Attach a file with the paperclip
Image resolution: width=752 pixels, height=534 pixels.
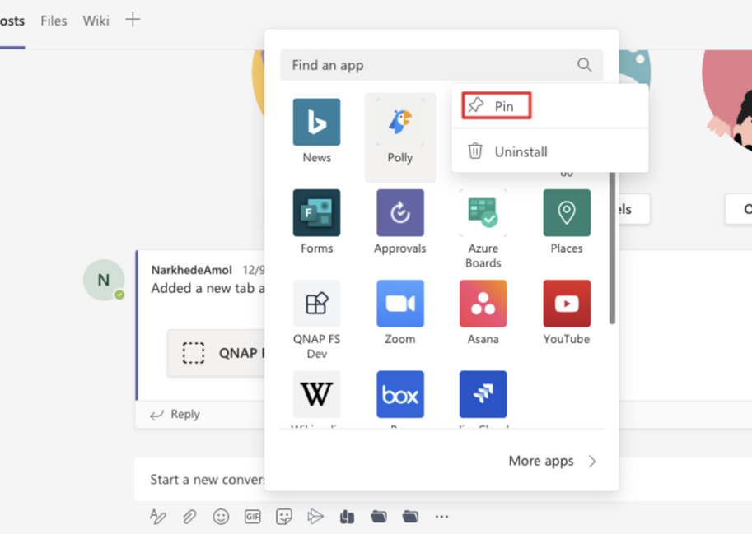(x=189, y=517)
